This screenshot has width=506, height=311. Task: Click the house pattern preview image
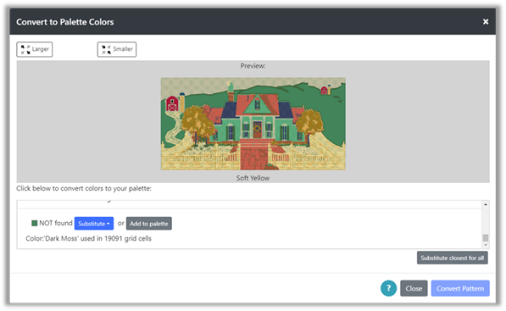click(x=253, y=124)
